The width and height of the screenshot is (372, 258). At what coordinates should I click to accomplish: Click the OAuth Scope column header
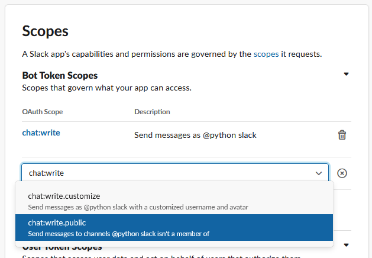(42, 111)
